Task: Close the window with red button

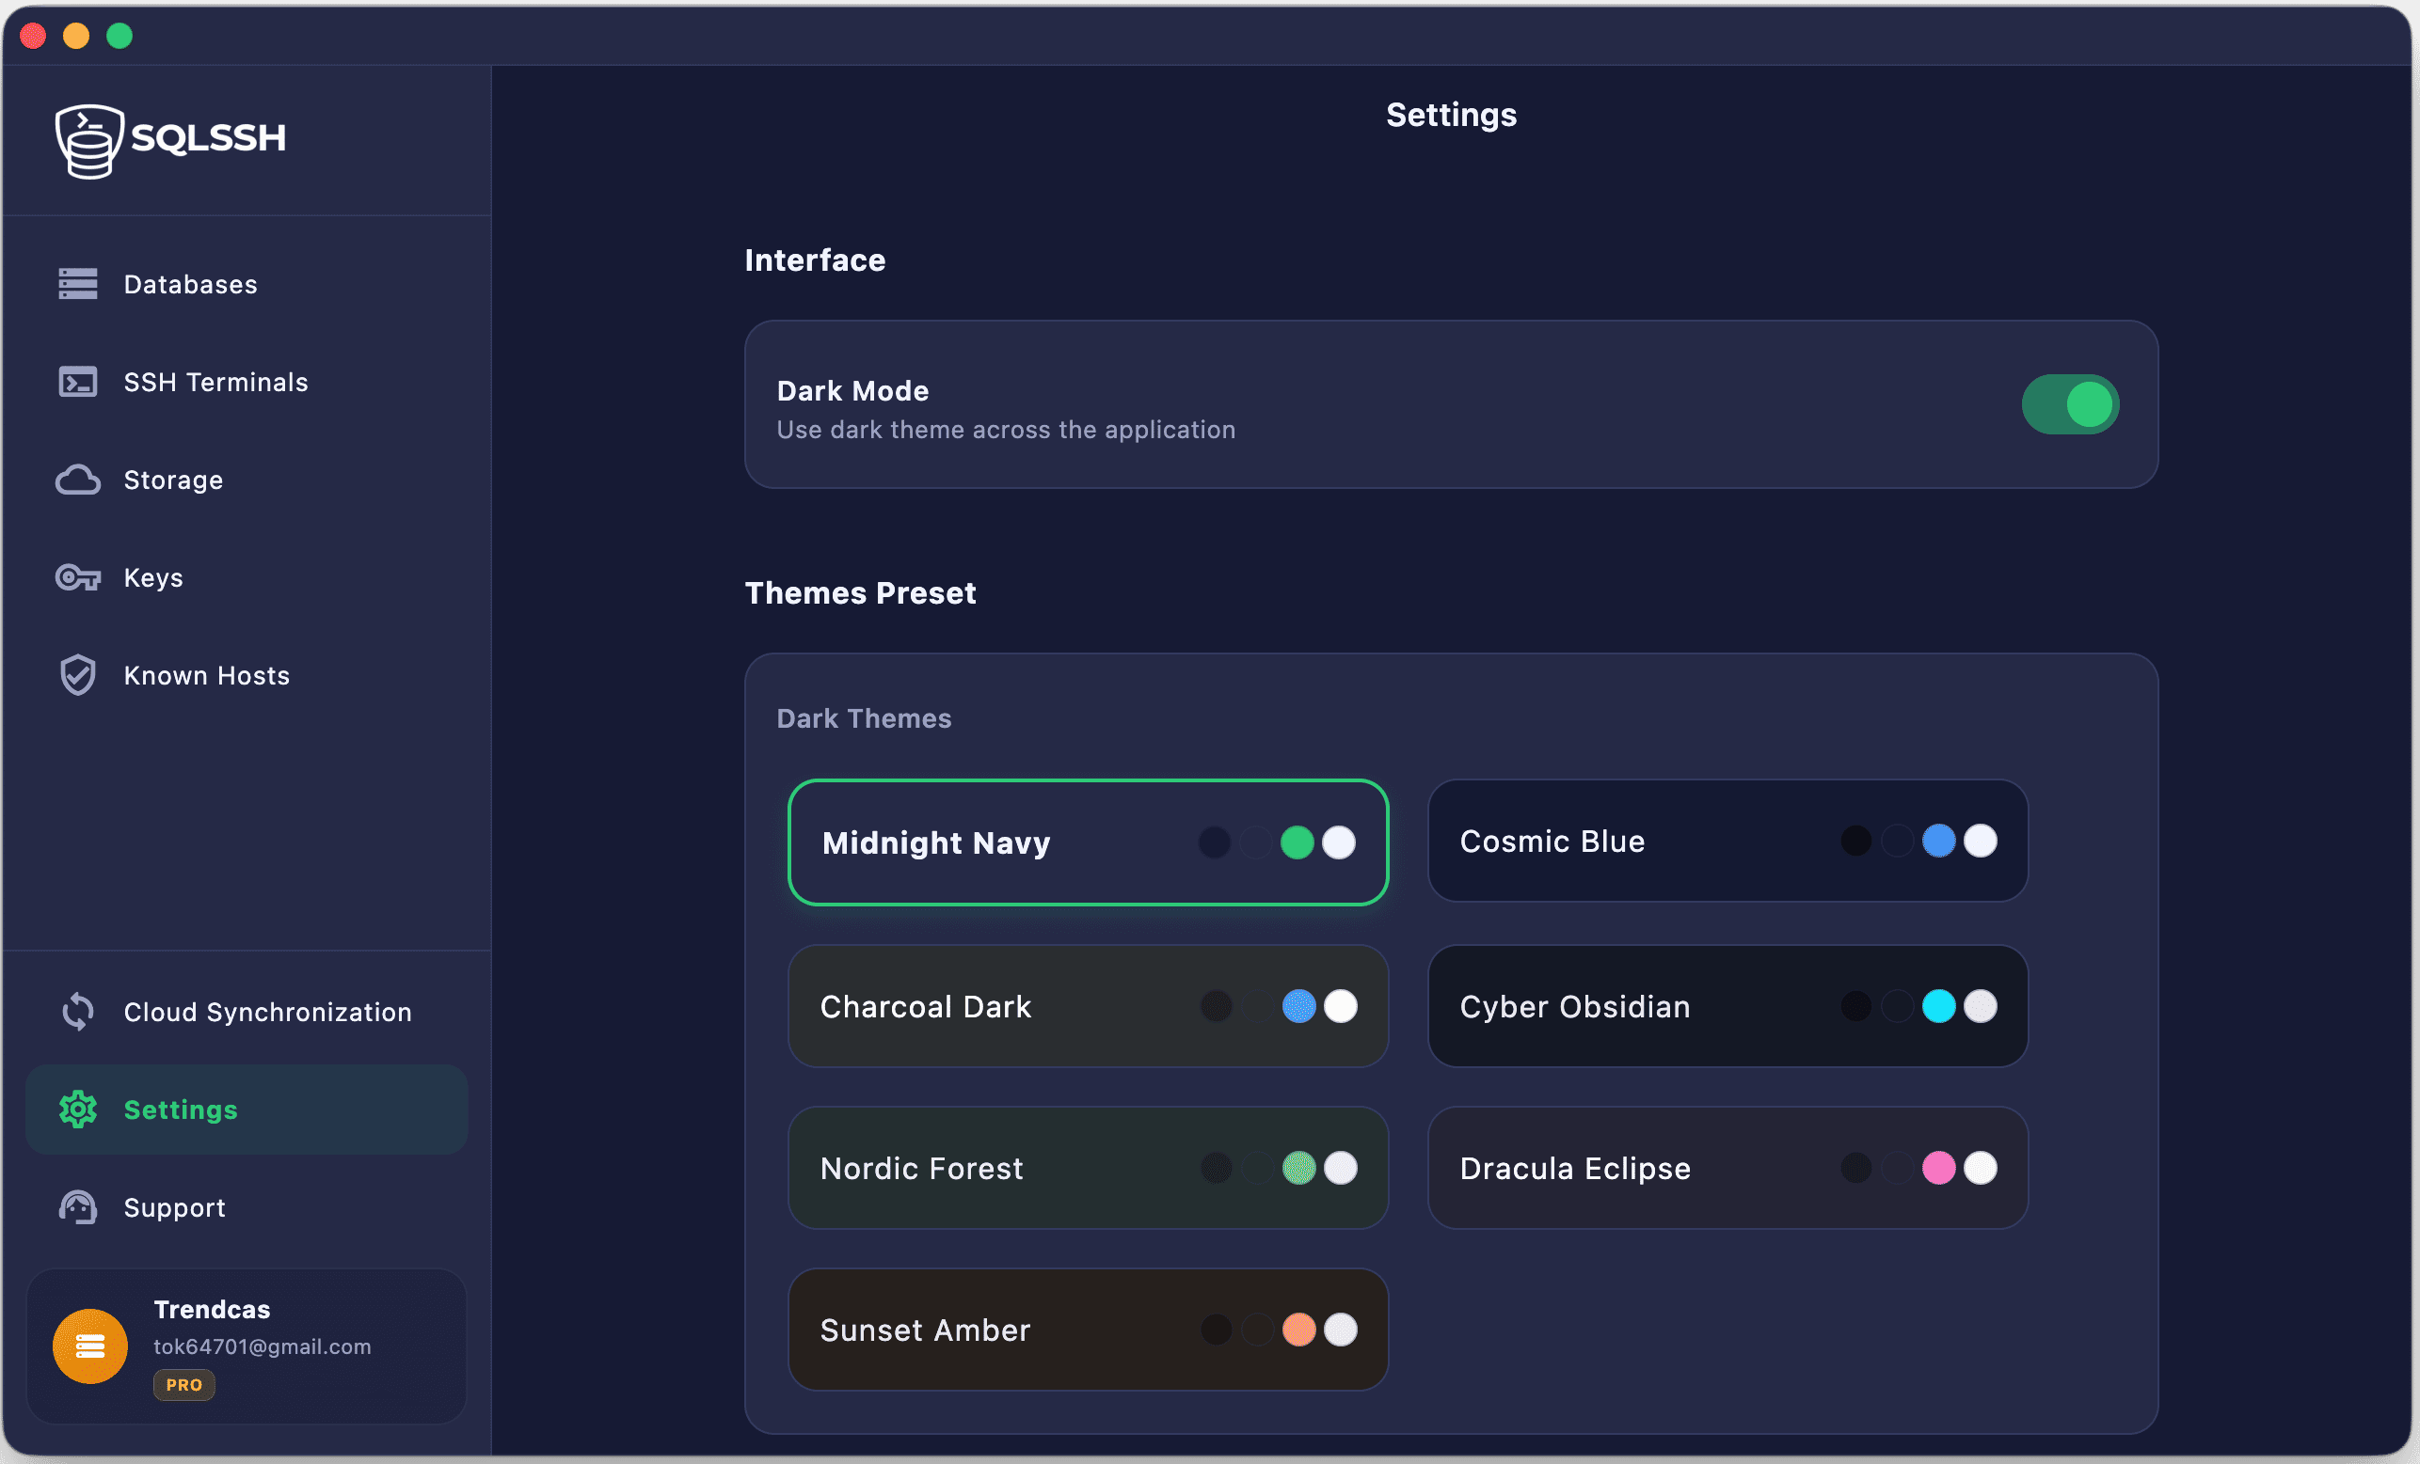Action: point(32,37)
